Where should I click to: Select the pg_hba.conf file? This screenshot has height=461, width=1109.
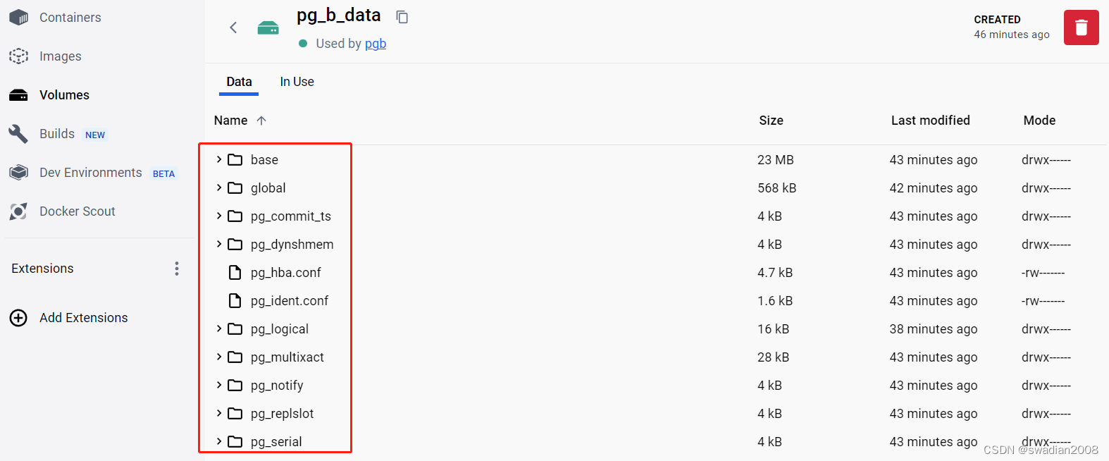tap(285, 273)
